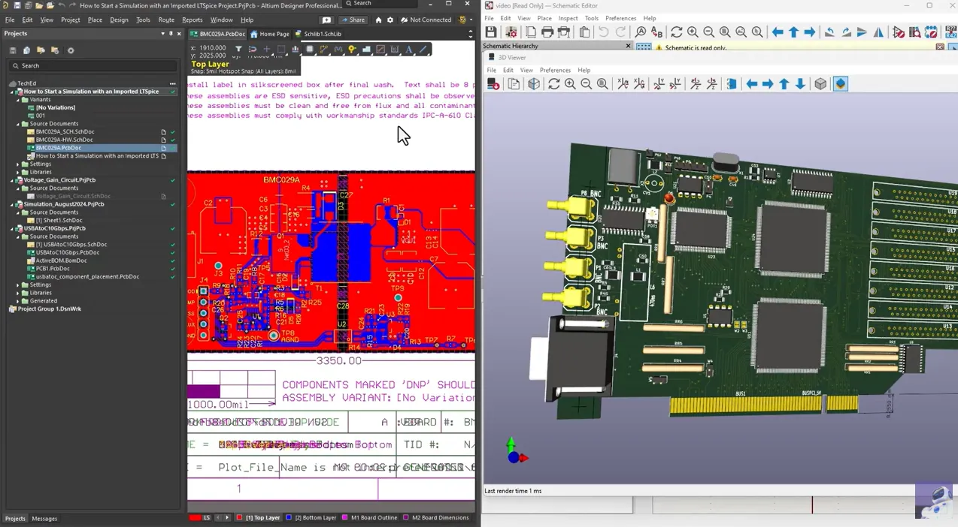Run electrical rules checker in Schematic Editor
The width and height of the screenshot is (958, 527).
coord(899,32)
